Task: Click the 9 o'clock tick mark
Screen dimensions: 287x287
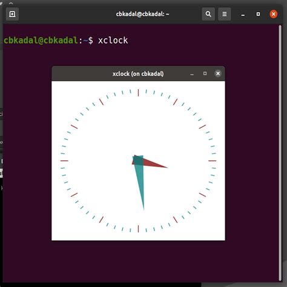Action: (x=64, y=161)
